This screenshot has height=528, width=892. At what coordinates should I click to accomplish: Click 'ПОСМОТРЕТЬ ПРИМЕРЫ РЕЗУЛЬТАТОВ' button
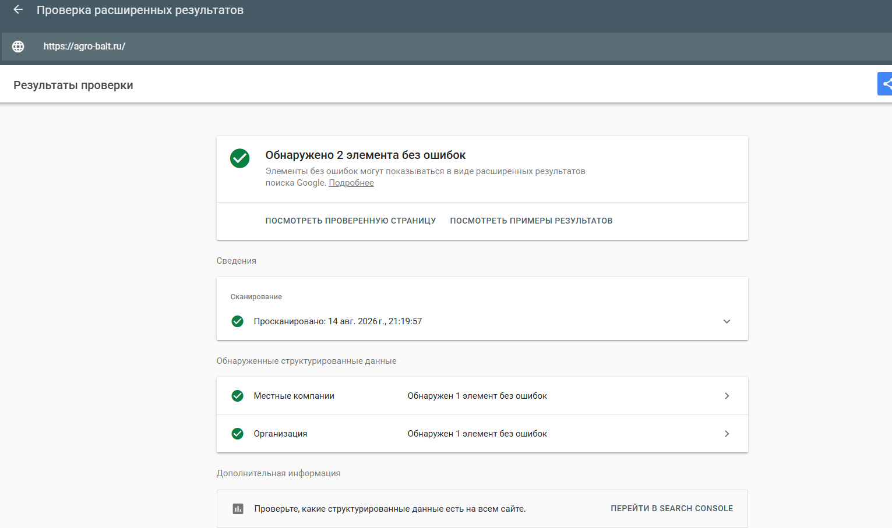(531, 221)
